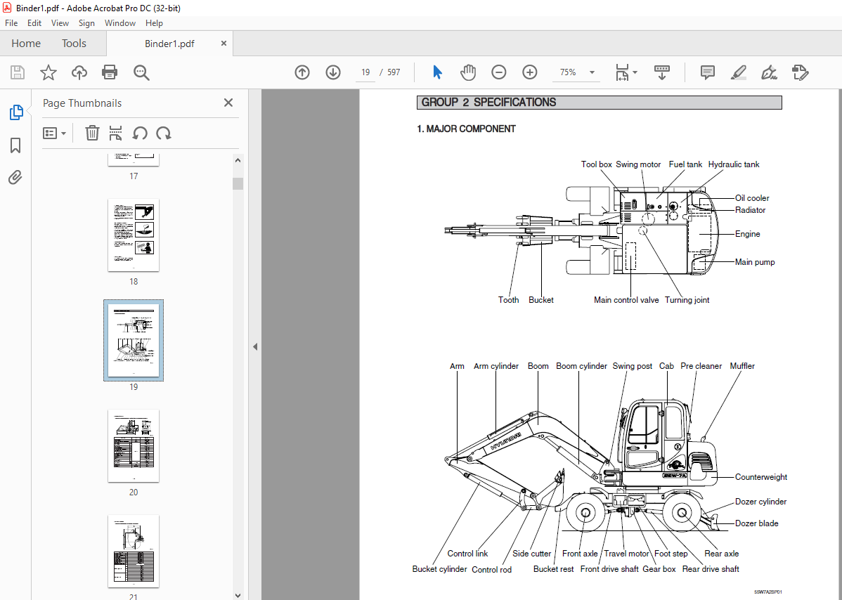The width and height of the screenshot is (842, 600).
Task: Open the Edit menu
Action: 34,23
